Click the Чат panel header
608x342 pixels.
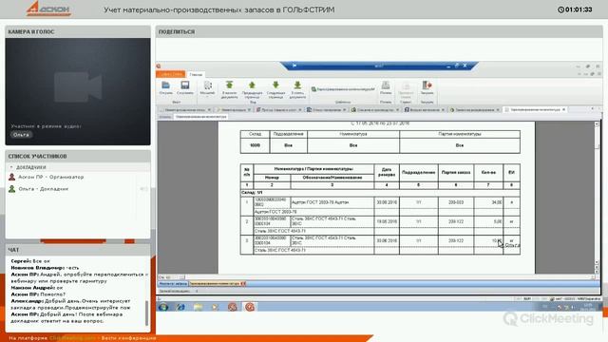(78, 250)
